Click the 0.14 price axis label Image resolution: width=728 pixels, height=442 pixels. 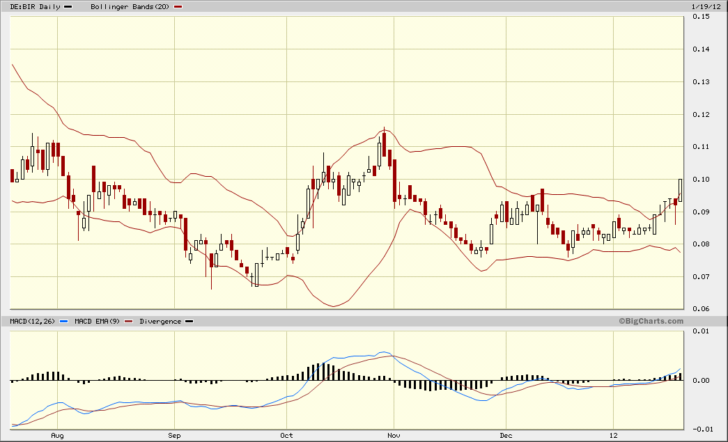(x=701, y=49)
